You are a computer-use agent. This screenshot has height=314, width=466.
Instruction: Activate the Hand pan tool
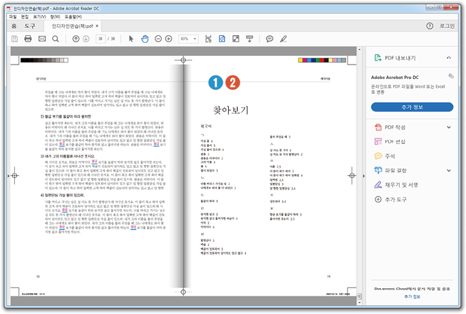coord(144,39)
